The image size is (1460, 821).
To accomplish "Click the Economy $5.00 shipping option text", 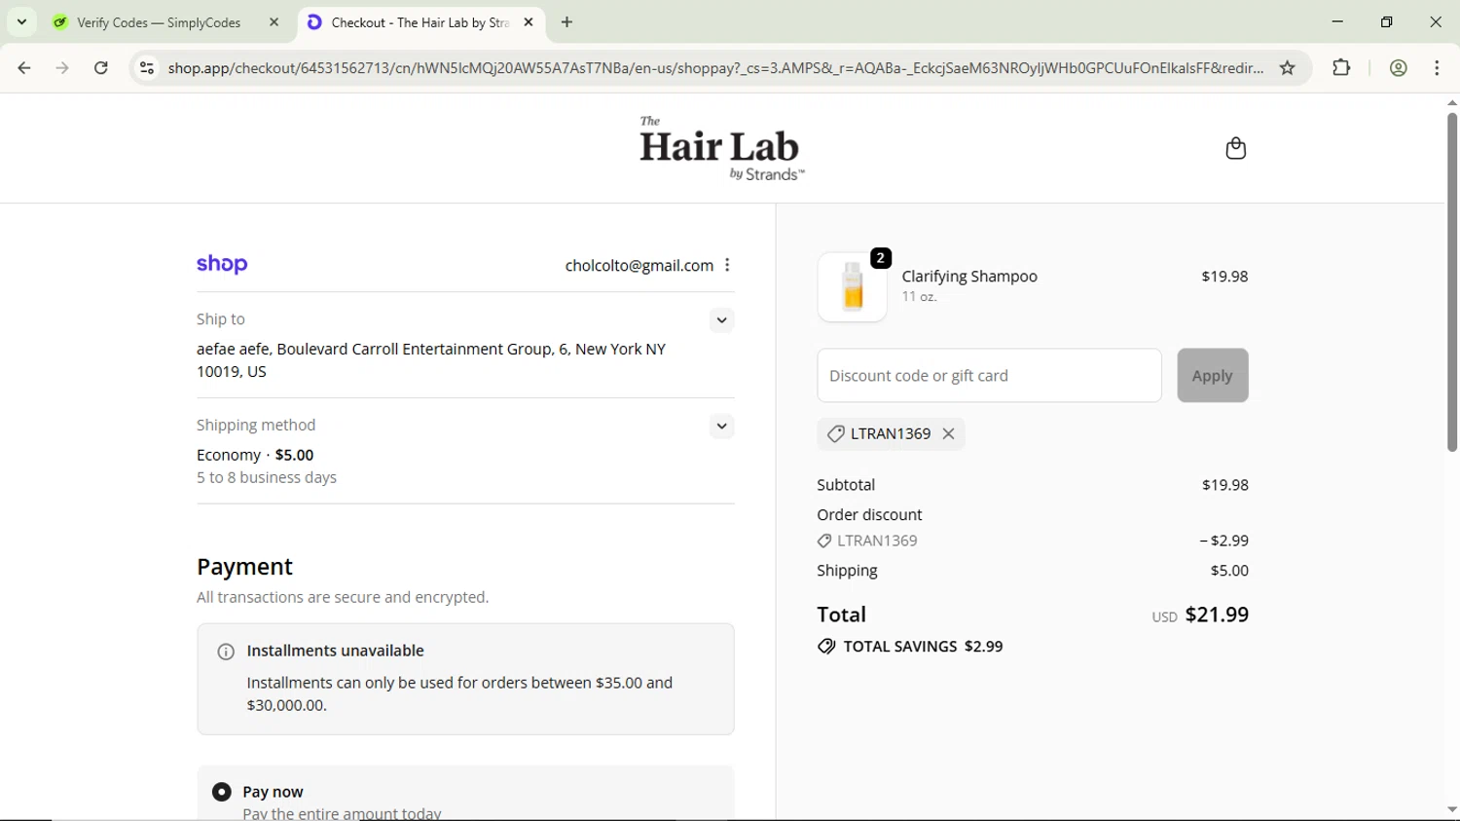I will pos(255,455).
